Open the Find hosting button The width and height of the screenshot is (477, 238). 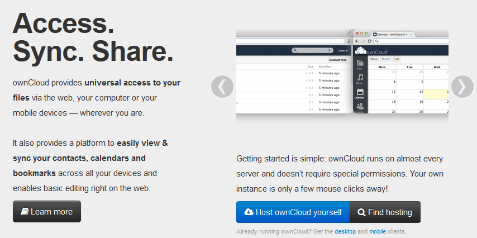385,212
